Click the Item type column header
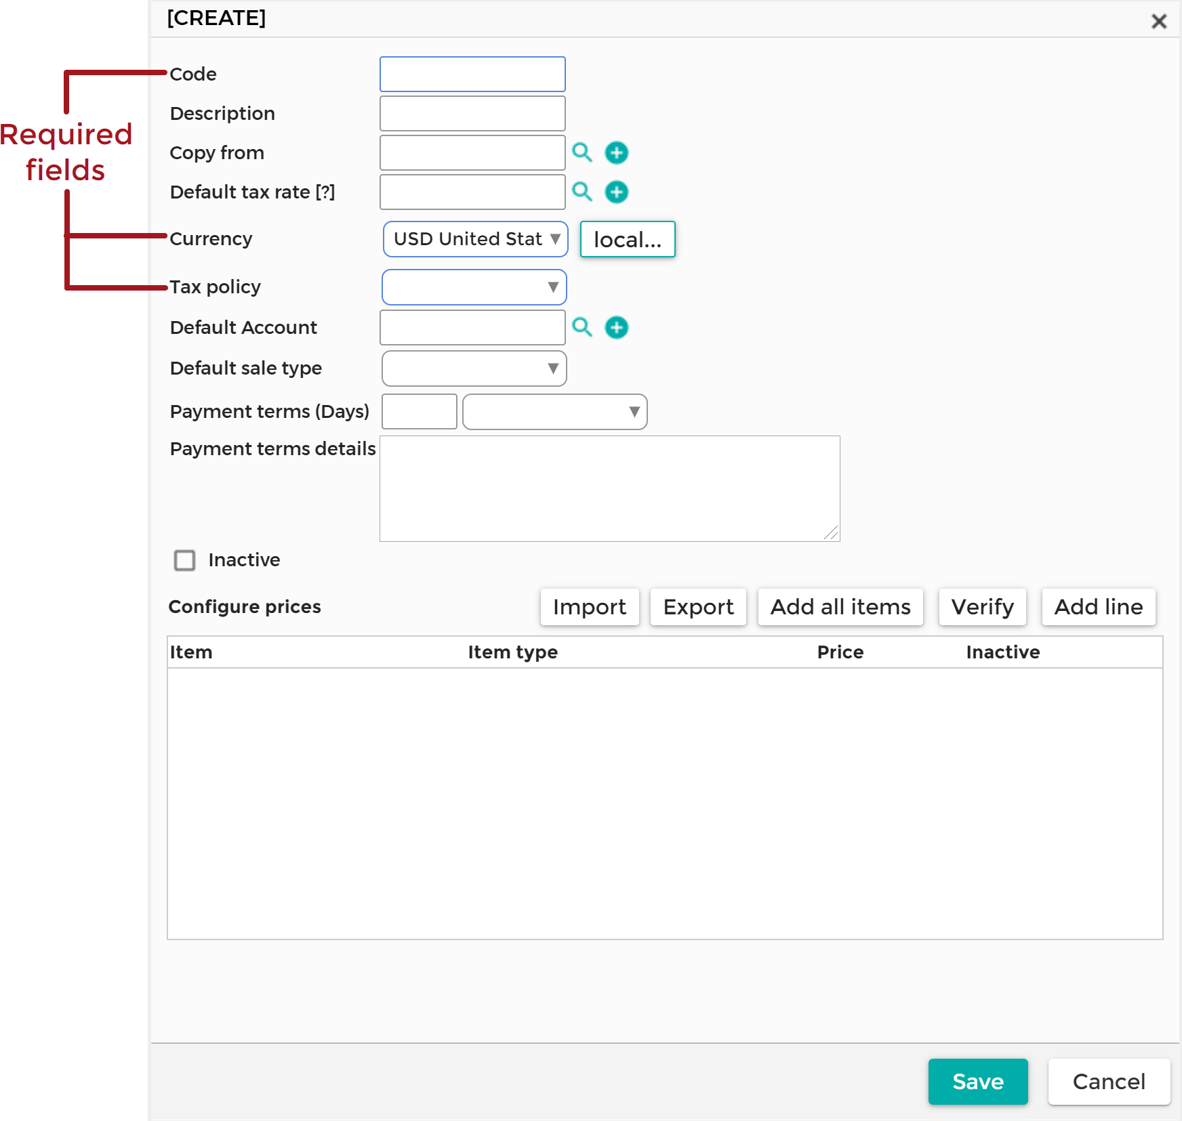 tap(513, 652)
